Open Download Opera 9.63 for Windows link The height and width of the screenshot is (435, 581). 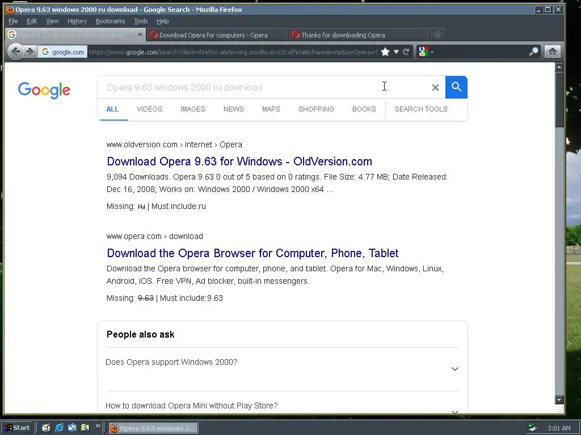click(x=239, y=161)
